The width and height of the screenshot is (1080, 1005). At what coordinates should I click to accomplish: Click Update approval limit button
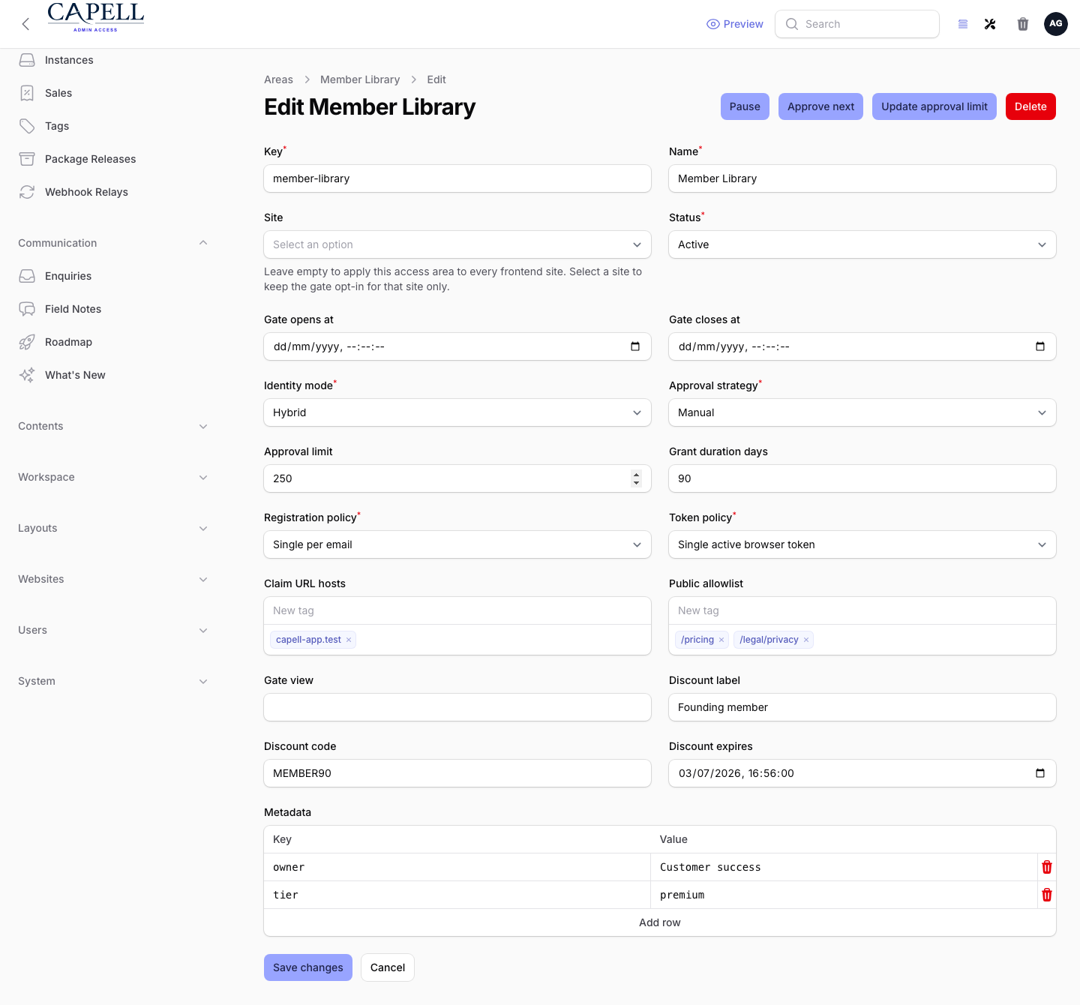[x=934, y=106]
